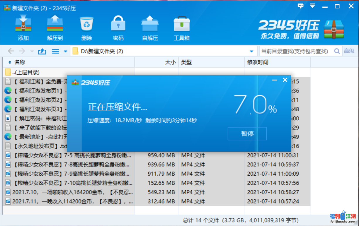Viewport: 359px width, 226px height.
Task: Click the magnifier search icon
Action: coord(337,51)
